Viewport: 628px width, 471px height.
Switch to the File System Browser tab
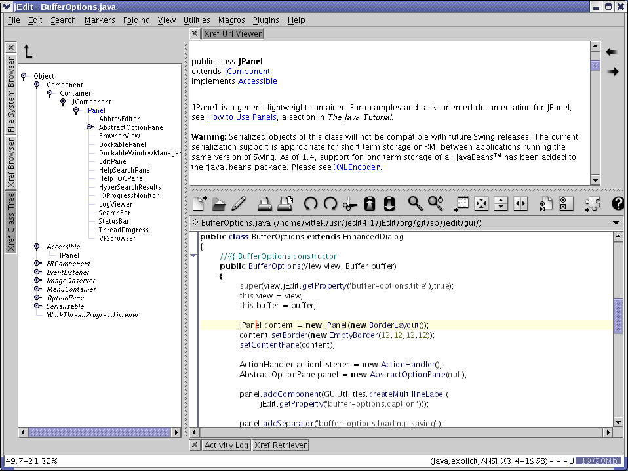click(x=10, y=94)
